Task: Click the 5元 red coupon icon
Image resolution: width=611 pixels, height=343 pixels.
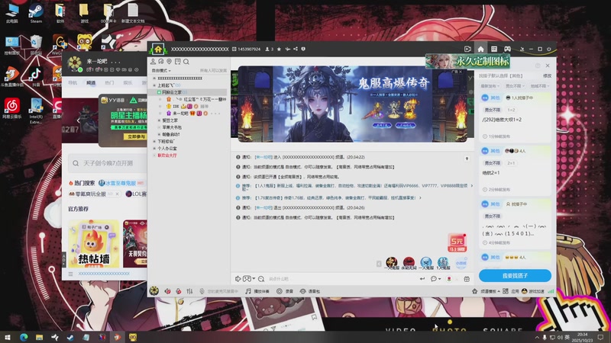Action: 457,242
